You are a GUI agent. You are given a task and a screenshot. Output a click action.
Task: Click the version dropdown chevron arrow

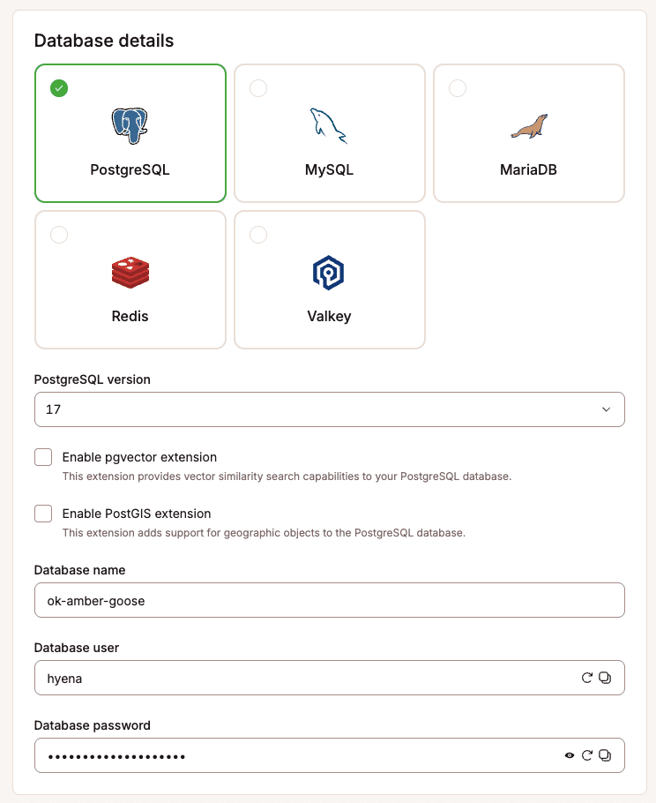607,409
